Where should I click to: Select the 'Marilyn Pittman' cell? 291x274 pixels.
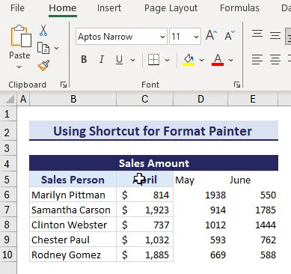pyautogui.click(x=73, y=195)
